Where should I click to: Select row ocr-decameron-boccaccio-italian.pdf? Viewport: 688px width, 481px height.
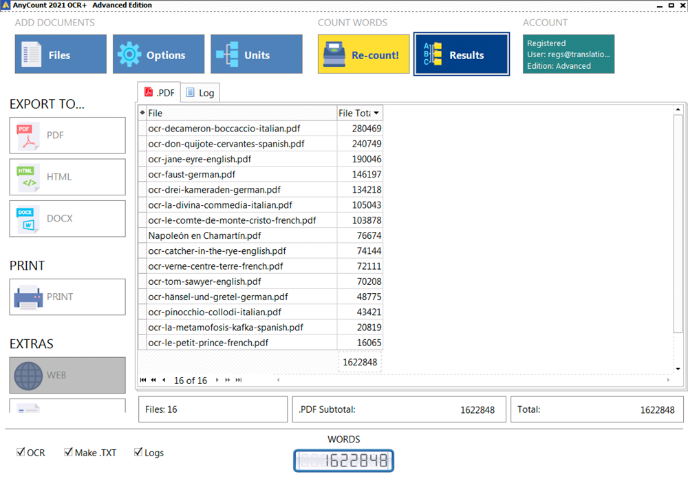click(260, 129)
